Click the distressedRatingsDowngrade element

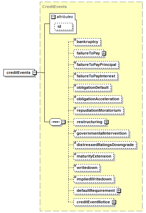pos(105,145)
